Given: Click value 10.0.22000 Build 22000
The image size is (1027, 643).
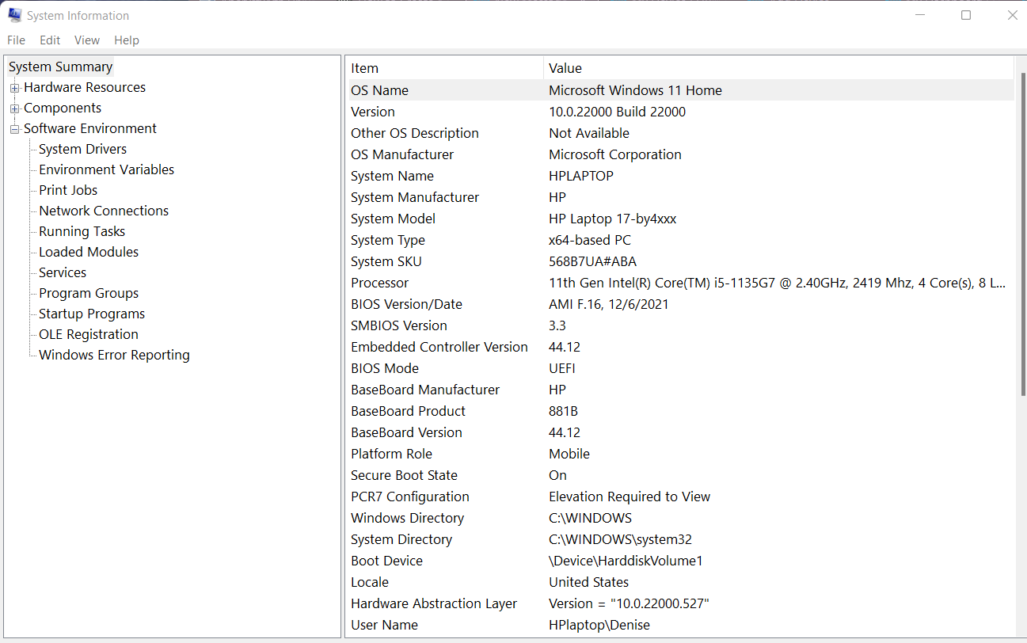Looking at the screenshot, I should point(617,112).
